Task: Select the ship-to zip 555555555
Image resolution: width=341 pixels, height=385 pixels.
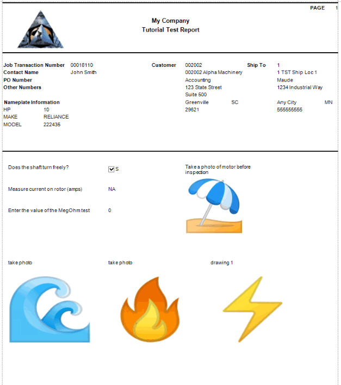Action: pyautogui.click(x=290, y=109)
